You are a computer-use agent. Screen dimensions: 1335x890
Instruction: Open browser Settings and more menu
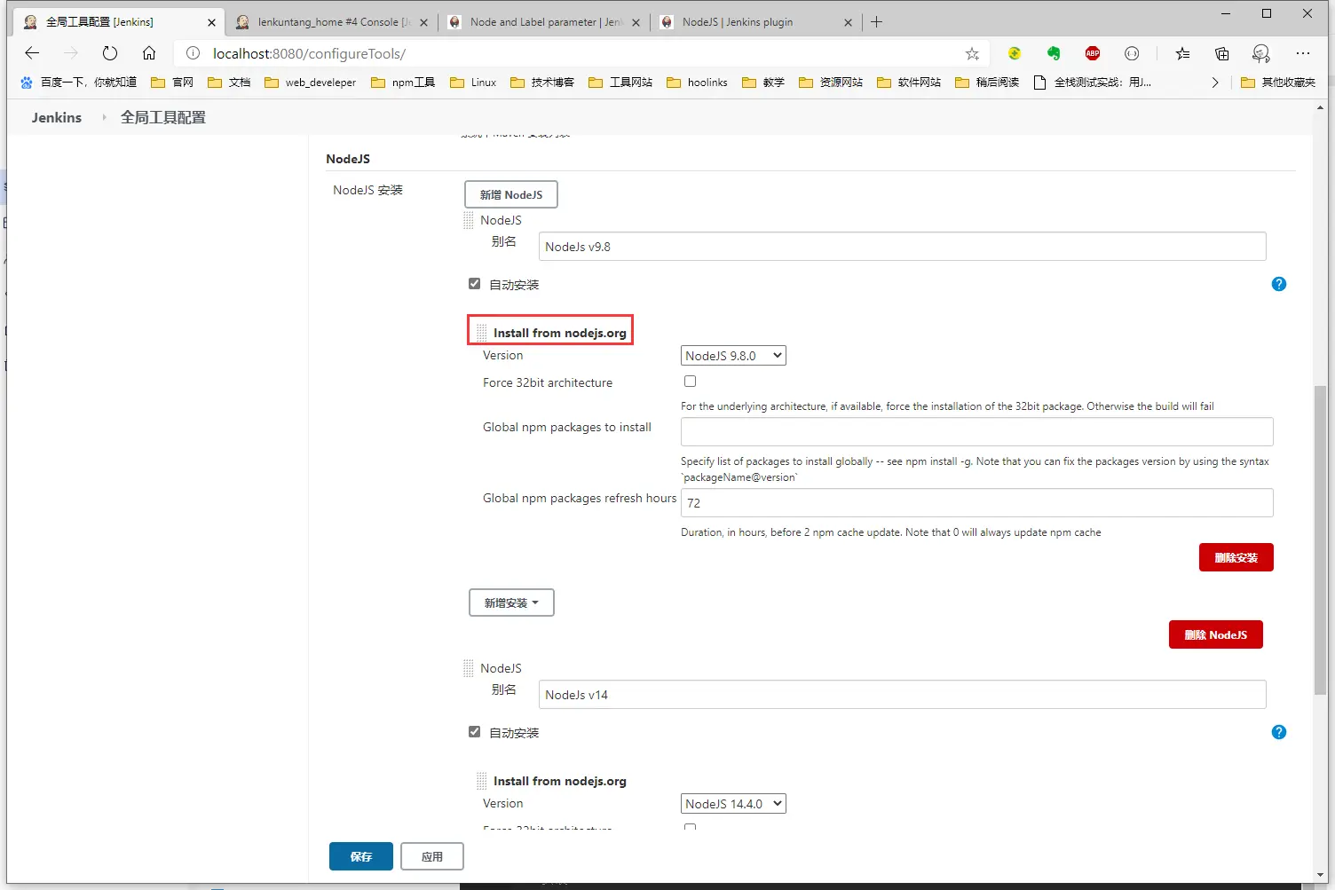coord(1302,53)
